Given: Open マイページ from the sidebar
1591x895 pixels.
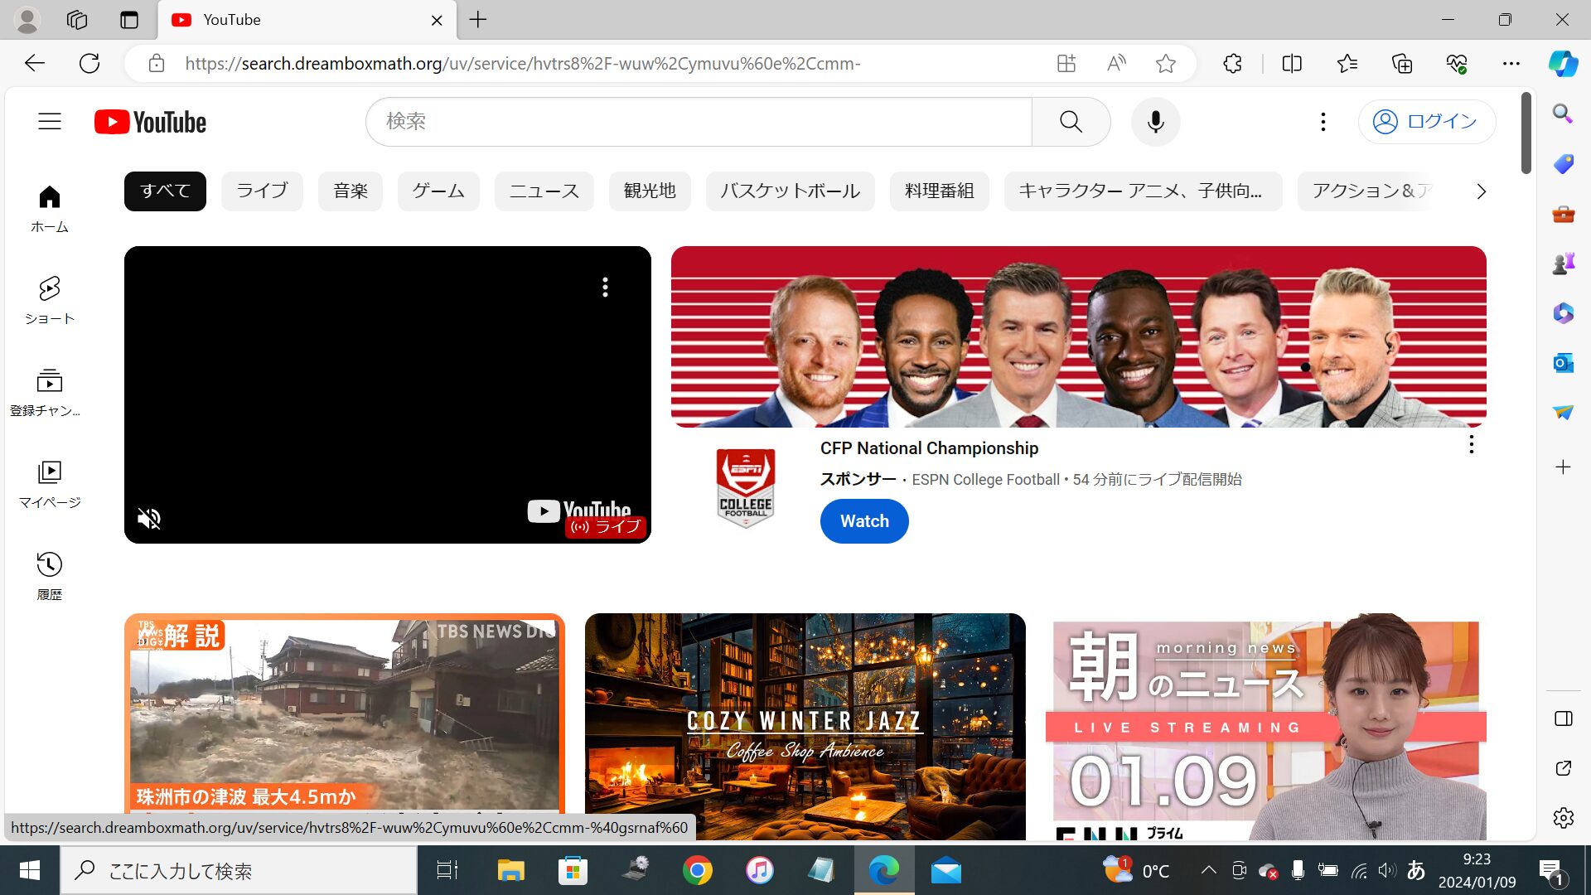Looking at the screenshot, I should click(49, 472).
